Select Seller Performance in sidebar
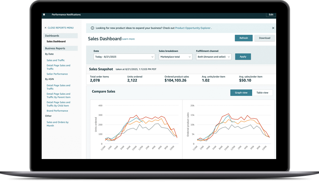Viewport: 319px width, 182px height. point(57,74)
